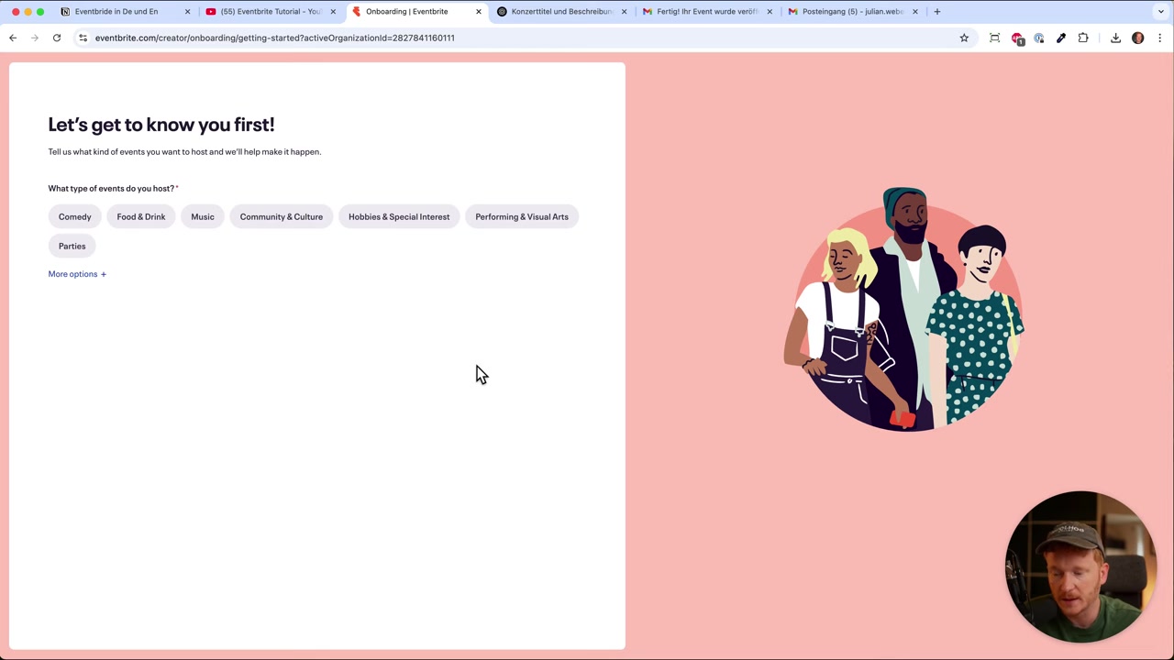Open the Chrome three-dot menu
This screenshot has width=1174, height=660.
[x=1160, y=38]
